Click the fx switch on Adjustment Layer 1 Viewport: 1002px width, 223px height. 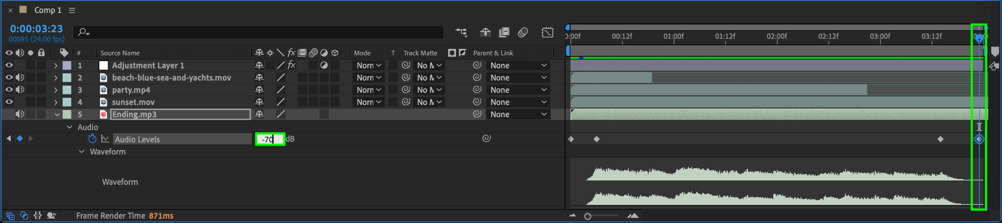tap(292, 65)
